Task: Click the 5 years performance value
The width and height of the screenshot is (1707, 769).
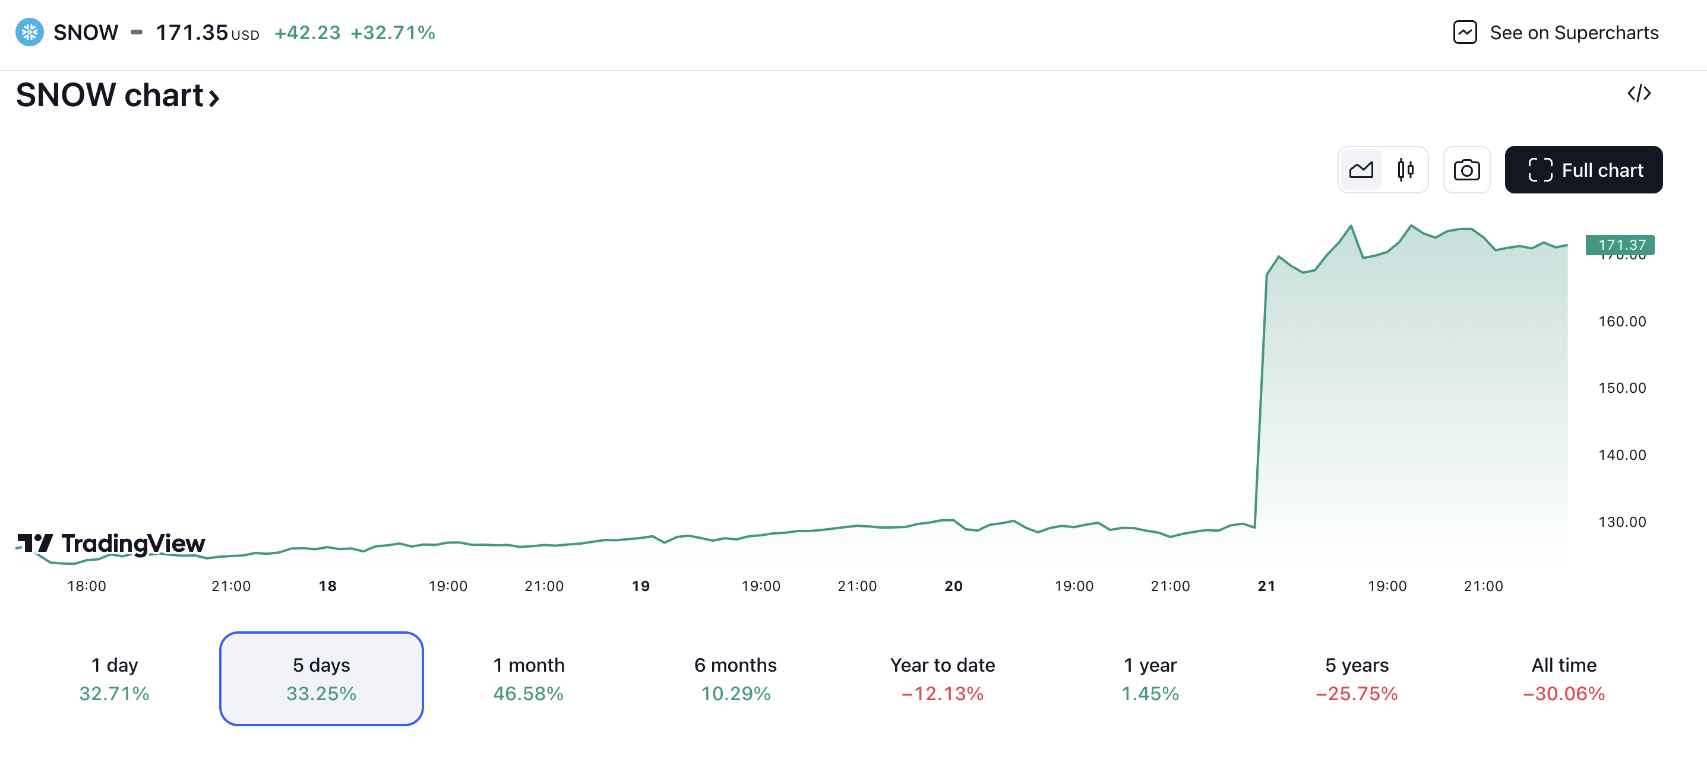Action: pos(1356,694)
